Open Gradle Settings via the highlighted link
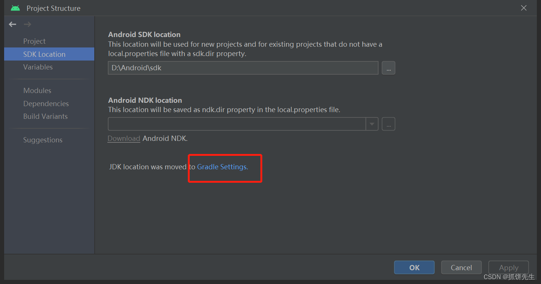 [x=221, y=167]
